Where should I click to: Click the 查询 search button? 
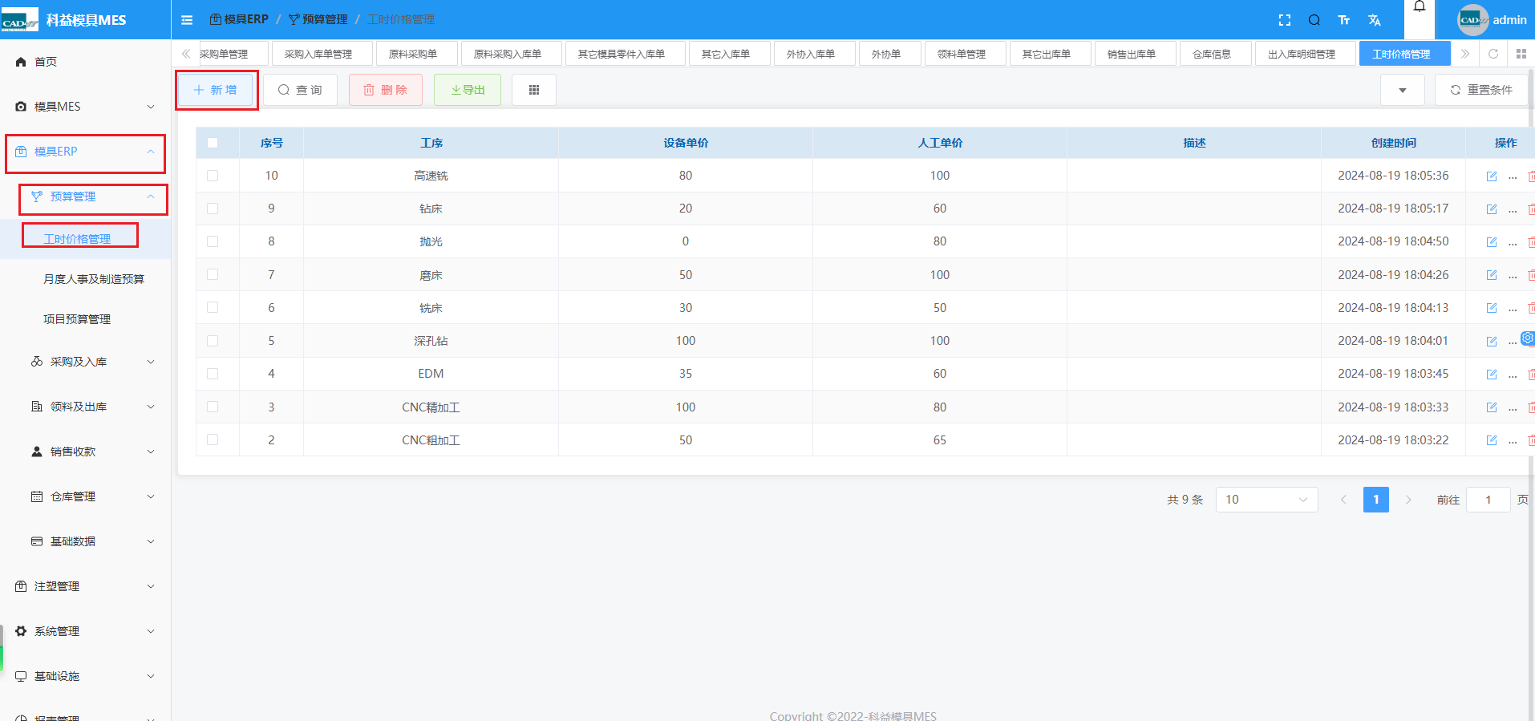tap(300, 90)
